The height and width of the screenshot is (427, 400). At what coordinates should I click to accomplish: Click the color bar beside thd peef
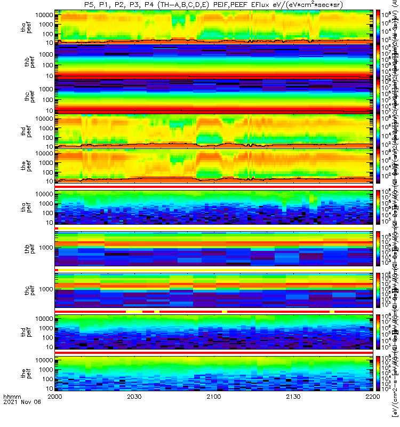(378, 131)
